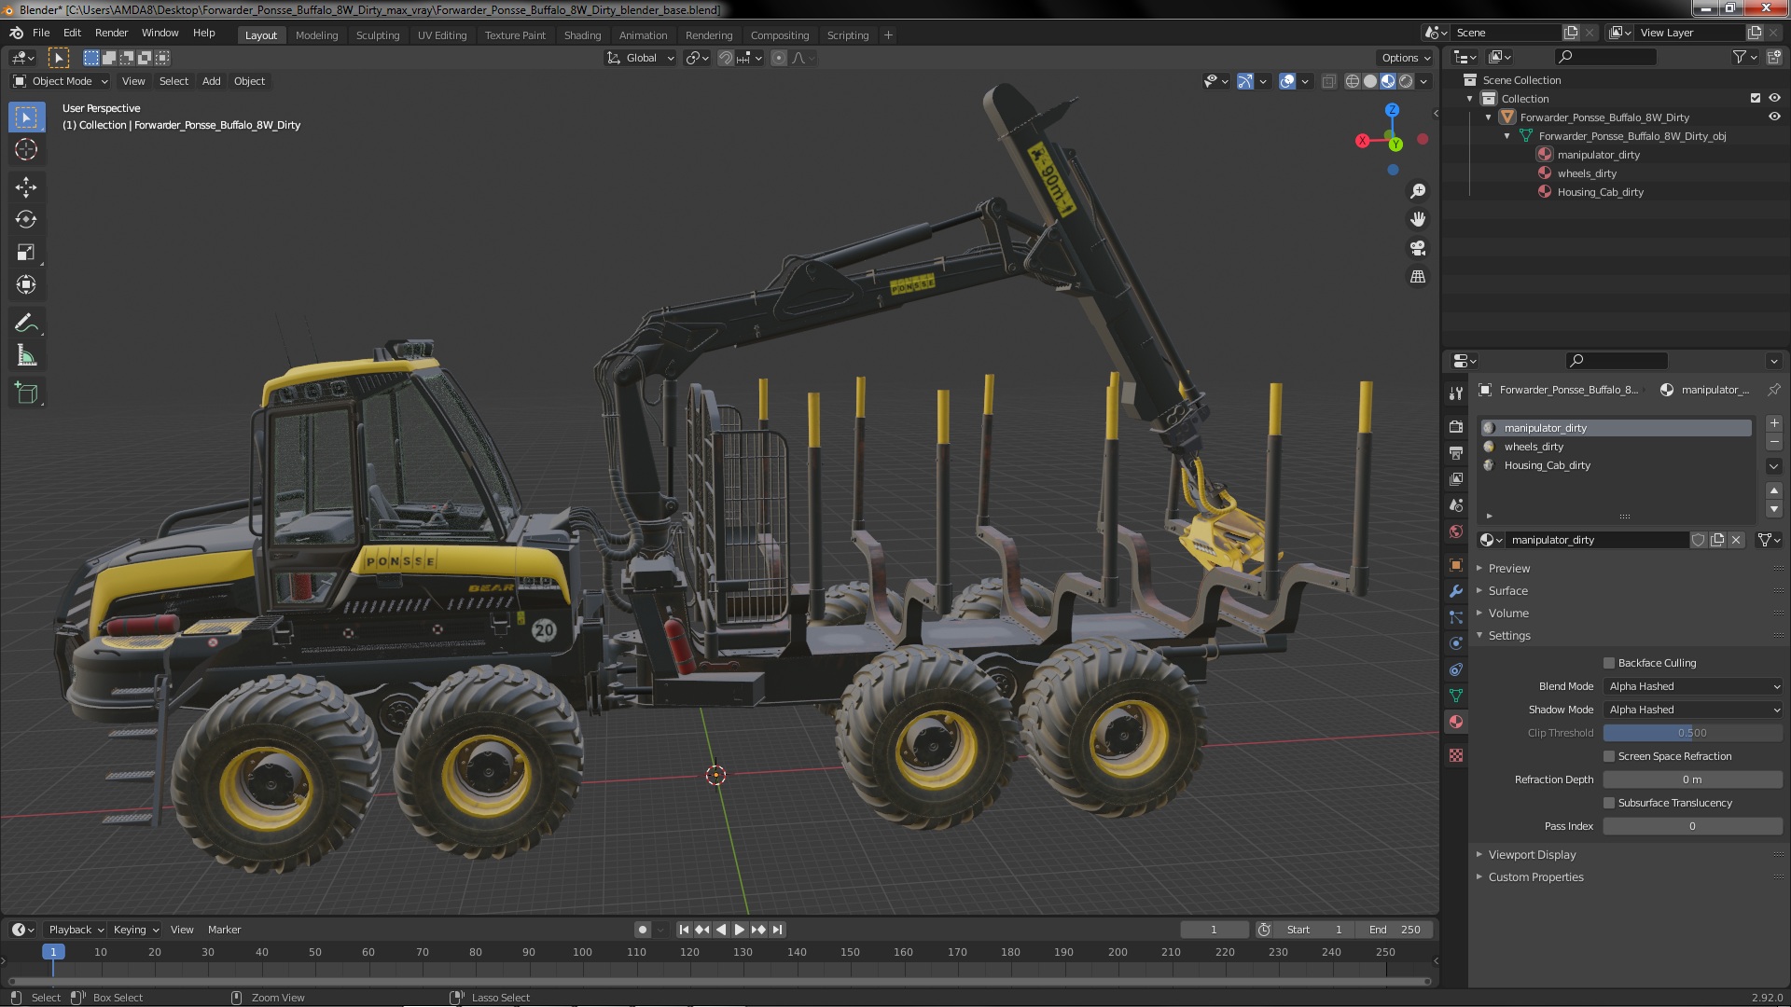This screenshot has height=1007, width=1791.
Task: Enable Screen Space Refraction checkbox
Action: tap(1609, 756)
